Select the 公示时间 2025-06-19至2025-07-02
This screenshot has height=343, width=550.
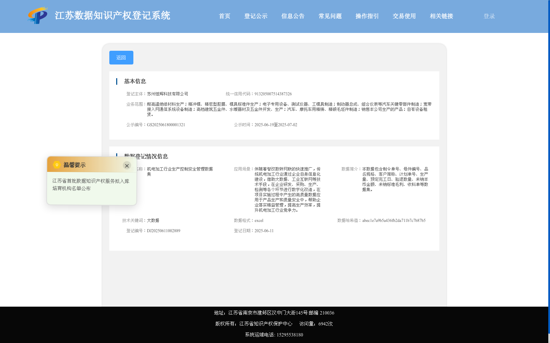tap(276, 125)
